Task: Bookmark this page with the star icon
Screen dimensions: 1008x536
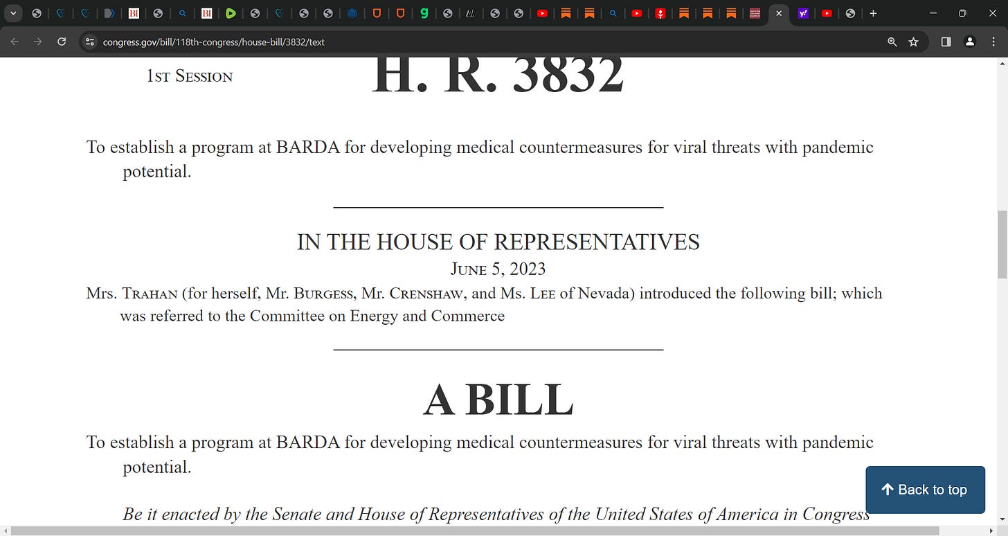Action: point(913,42)
